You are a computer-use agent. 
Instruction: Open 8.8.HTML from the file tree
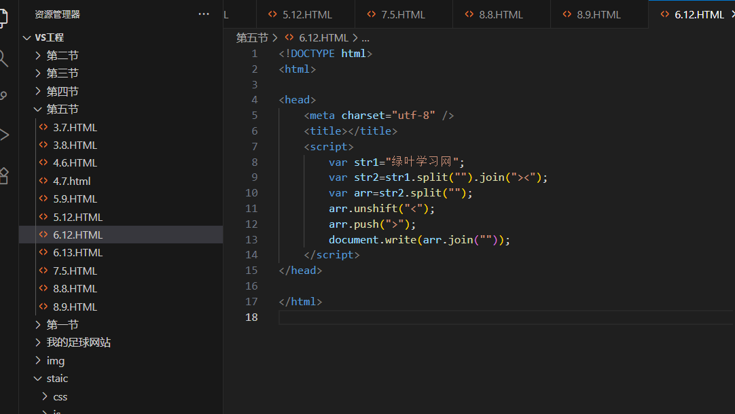pyautogui.click(x=121, y=288)
